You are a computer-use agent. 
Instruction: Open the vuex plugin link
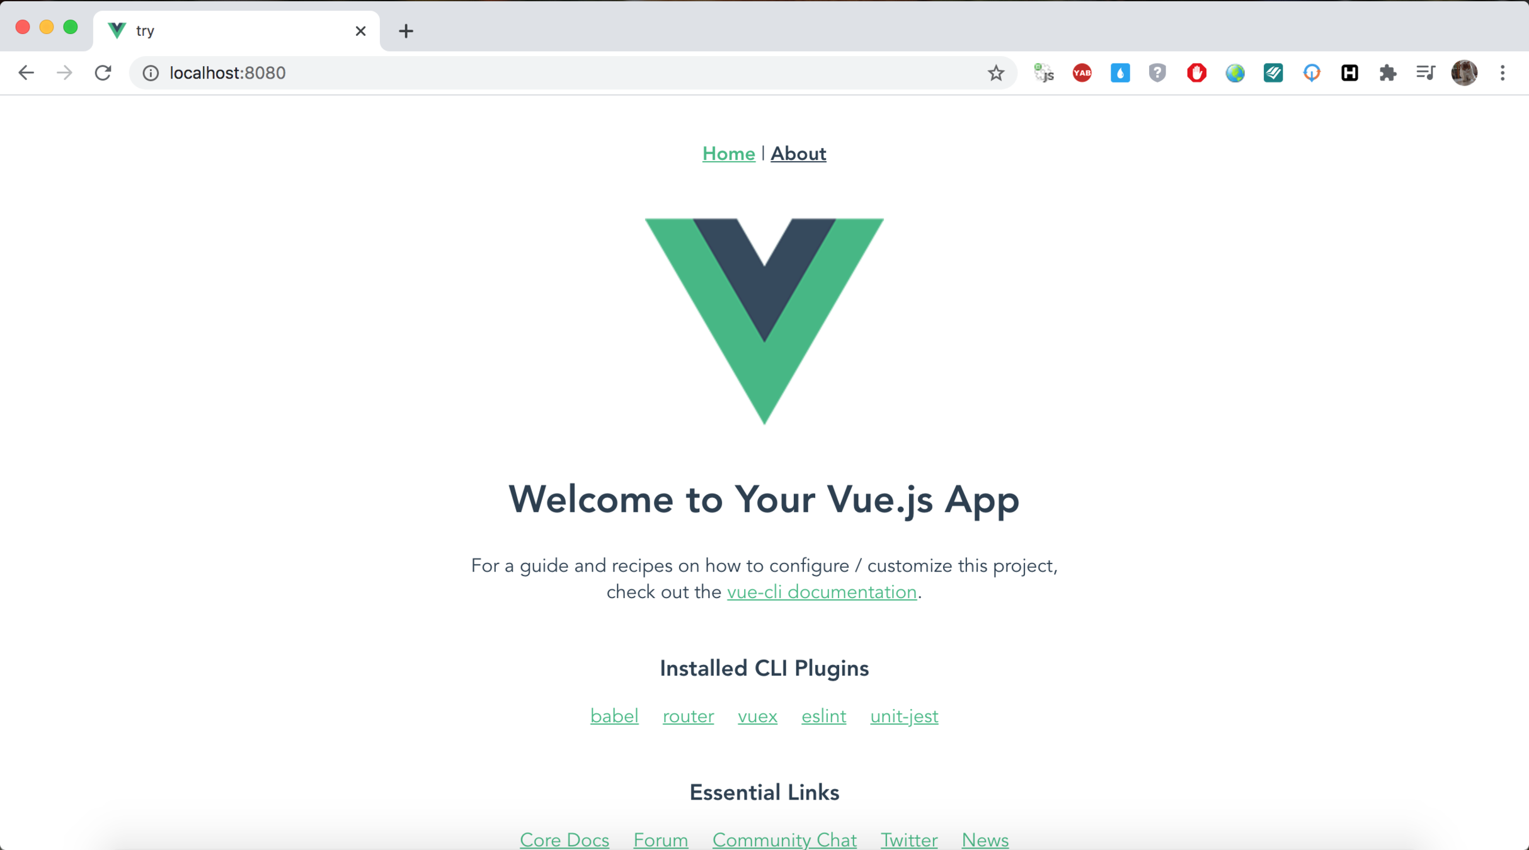(x=757, y=716)
